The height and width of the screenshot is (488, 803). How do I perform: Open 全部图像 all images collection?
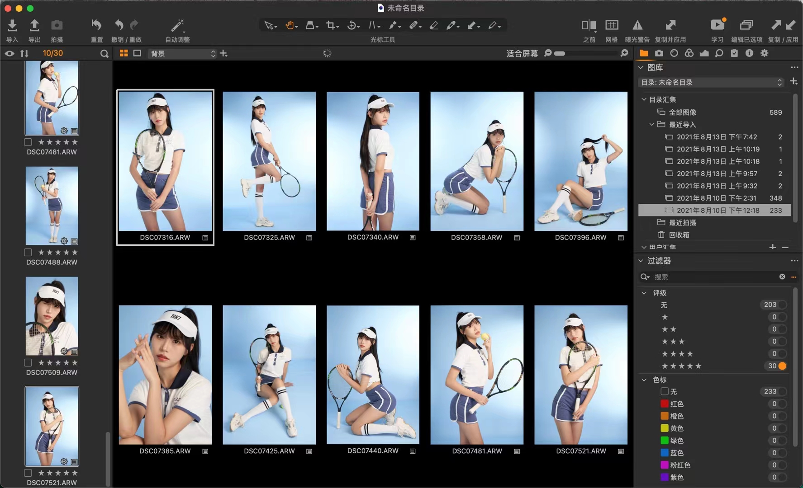coord(682,112)
